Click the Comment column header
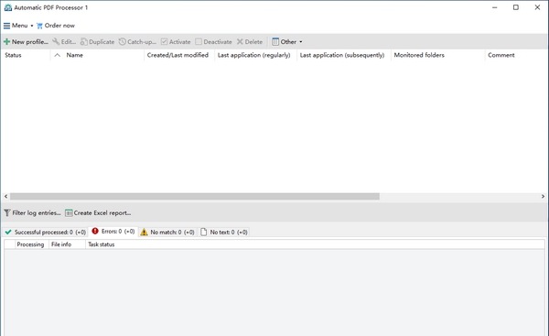The image size is (549, 336). click(516, 55)
